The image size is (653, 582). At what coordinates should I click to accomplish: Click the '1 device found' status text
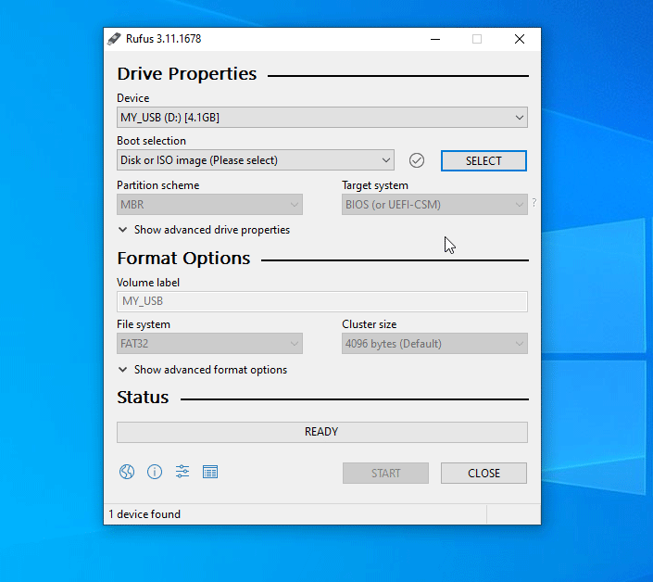144,514
